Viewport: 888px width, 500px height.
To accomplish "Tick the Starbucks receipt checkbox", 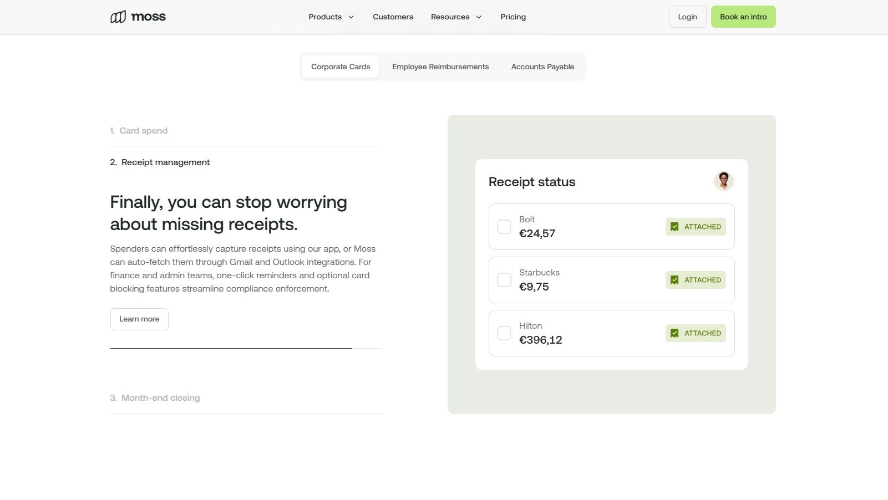I will click(504, 280).
